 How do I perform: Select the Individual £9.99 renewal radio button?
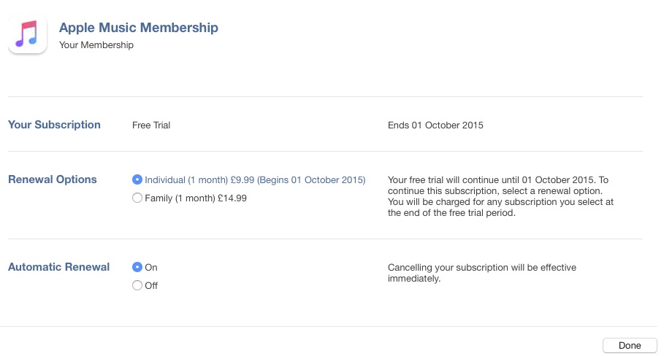coord(137,179)
